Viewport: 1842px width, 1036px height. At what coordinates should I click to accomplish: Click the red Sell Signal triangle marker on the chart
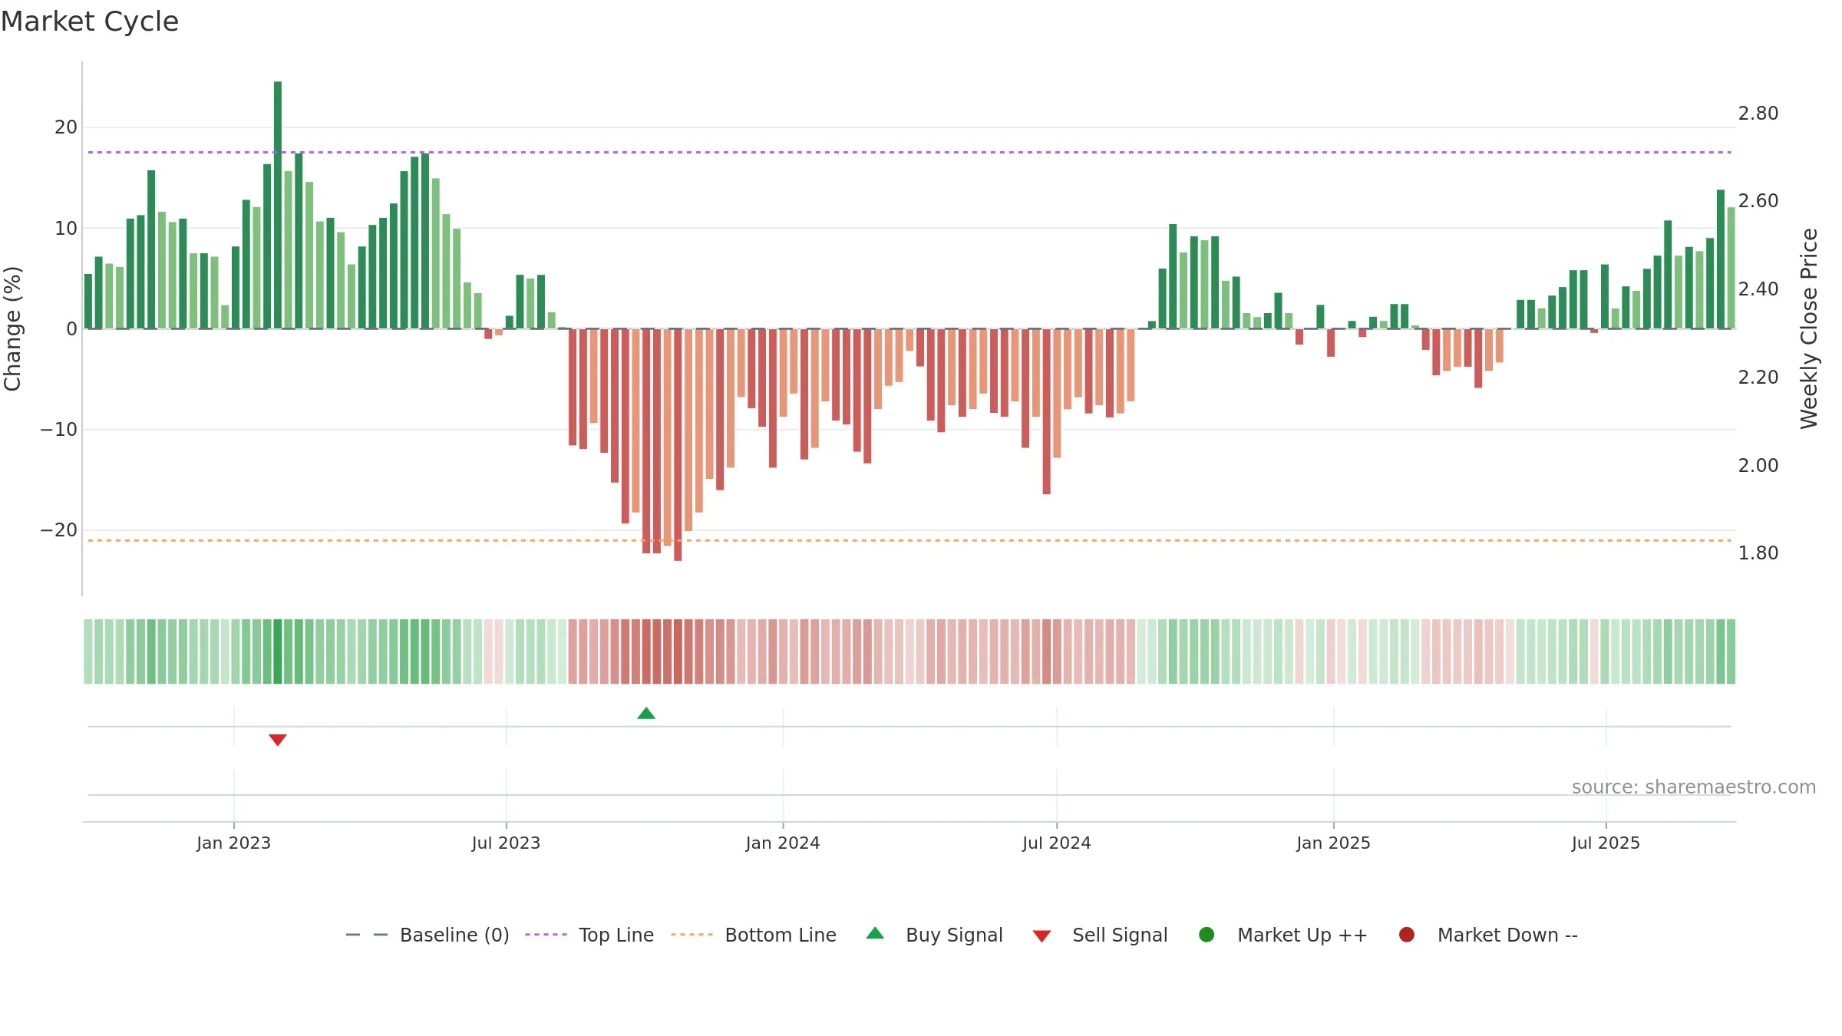pos(278,740)
